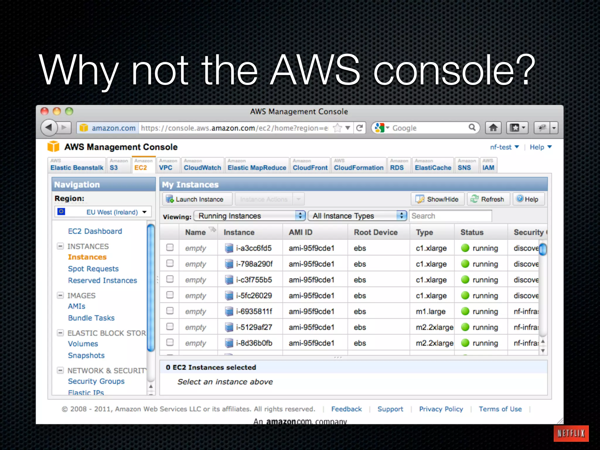Image resolution: width=600 pixels, height=450 pixels.
Task: Tick the checkbox for instance i-8d36b0fb
Action: click(170, 342)
